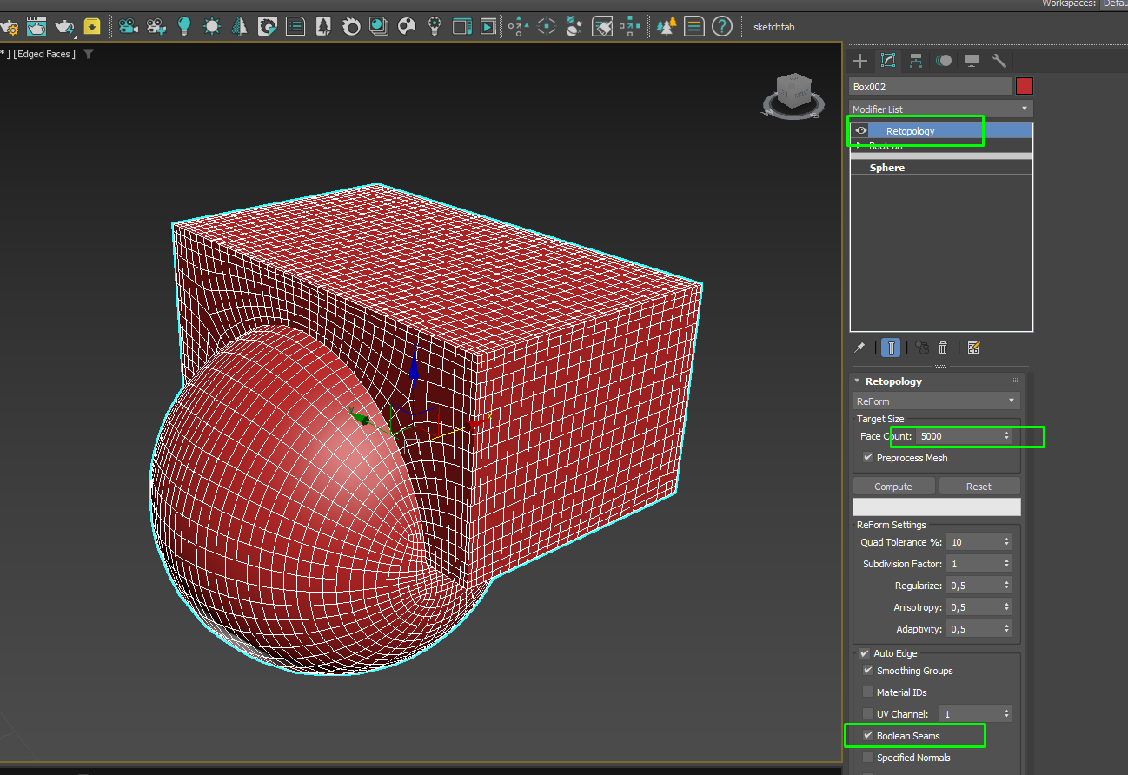
Task: Switch to the Hierarchy panel tab
Action: 916,61
